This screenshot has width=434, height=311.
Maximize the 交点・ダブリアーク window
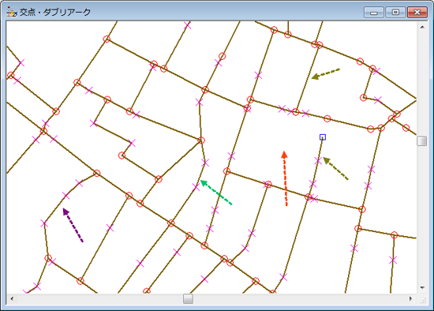tap(395, 13)
